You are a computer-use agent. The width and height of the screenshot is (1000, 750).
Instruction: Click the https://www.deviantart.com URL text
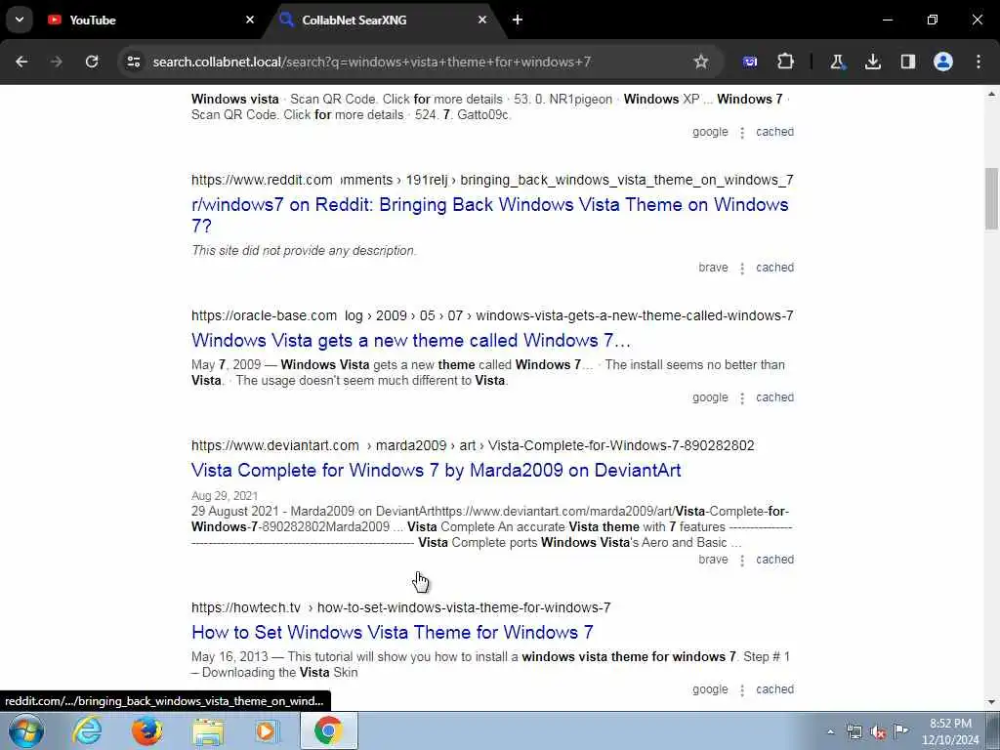(x=274, y=445)
